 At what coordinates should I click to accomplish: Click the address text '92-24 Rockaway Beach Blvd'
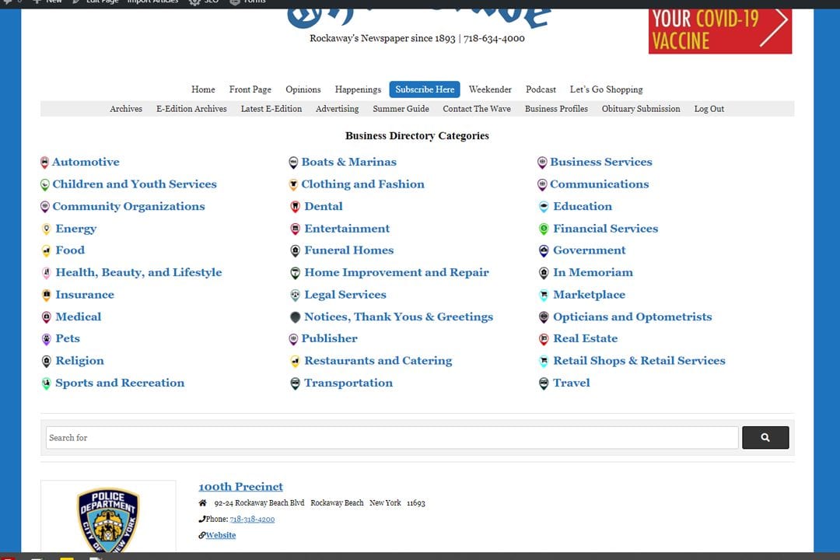(259, 503)
